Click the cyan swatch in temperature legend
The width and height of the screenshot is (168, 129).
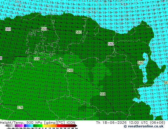click(32, 126)
